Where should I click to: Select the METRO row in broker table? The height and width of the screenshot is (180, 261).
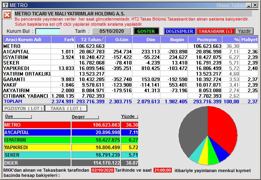(x=130, y=46)
